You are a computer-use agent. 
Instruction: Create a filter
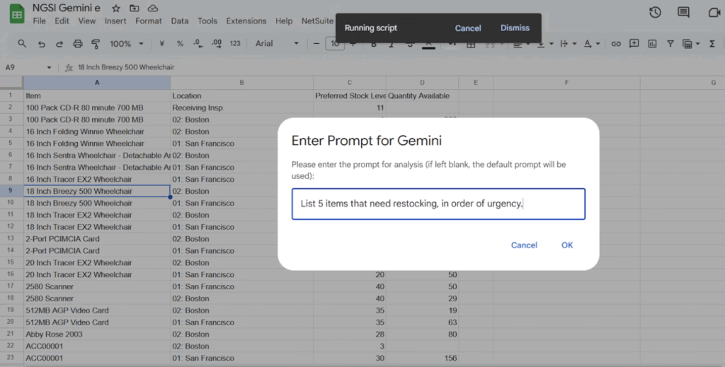[x=670, y=44]
